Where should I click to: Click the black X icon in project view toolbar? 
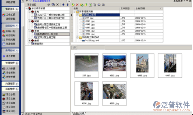(x=57, y=5)
